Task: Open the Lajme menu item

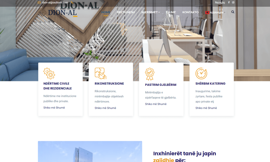Action: [171, 12]
